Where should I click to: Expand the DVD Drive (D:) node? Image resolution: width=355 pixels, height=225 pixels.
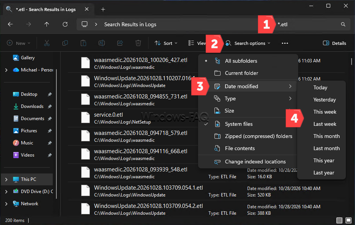pos(6,192)
